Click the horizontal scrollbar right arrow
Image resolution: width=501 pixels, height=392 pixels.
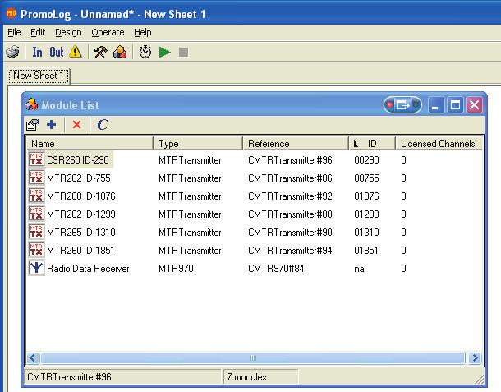pos(476,357)
